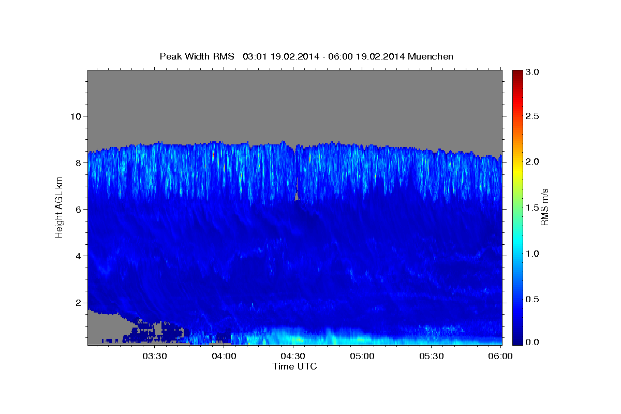The height and width of the screenshot is (414, 621).
Task: Click the "Height AGL km" axis label
Action: (x=59, y=207)
